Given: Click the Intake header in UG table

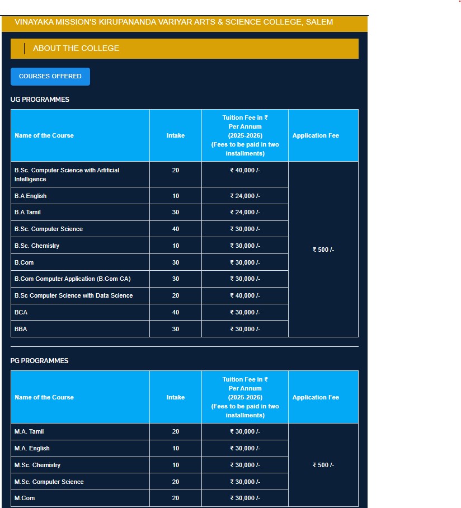Looking at the screenshot, I should [x=176, y=135].
